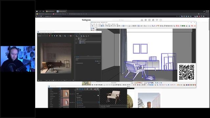Open frame buffer Image menu
The image size is (210, 118).
[45, 34]
